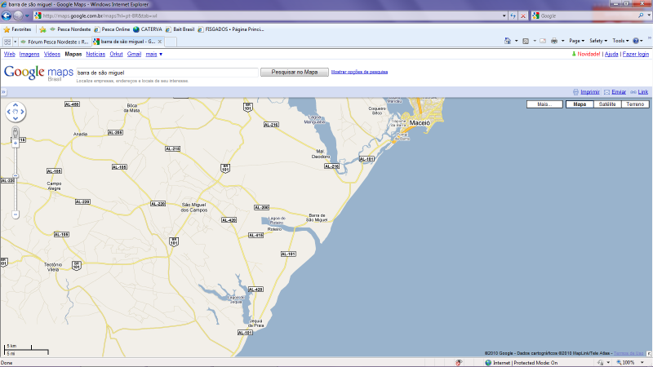The width and height of the screenshot is (653, 367).
Task: Click the Google Maps logo
Action: 38,73
